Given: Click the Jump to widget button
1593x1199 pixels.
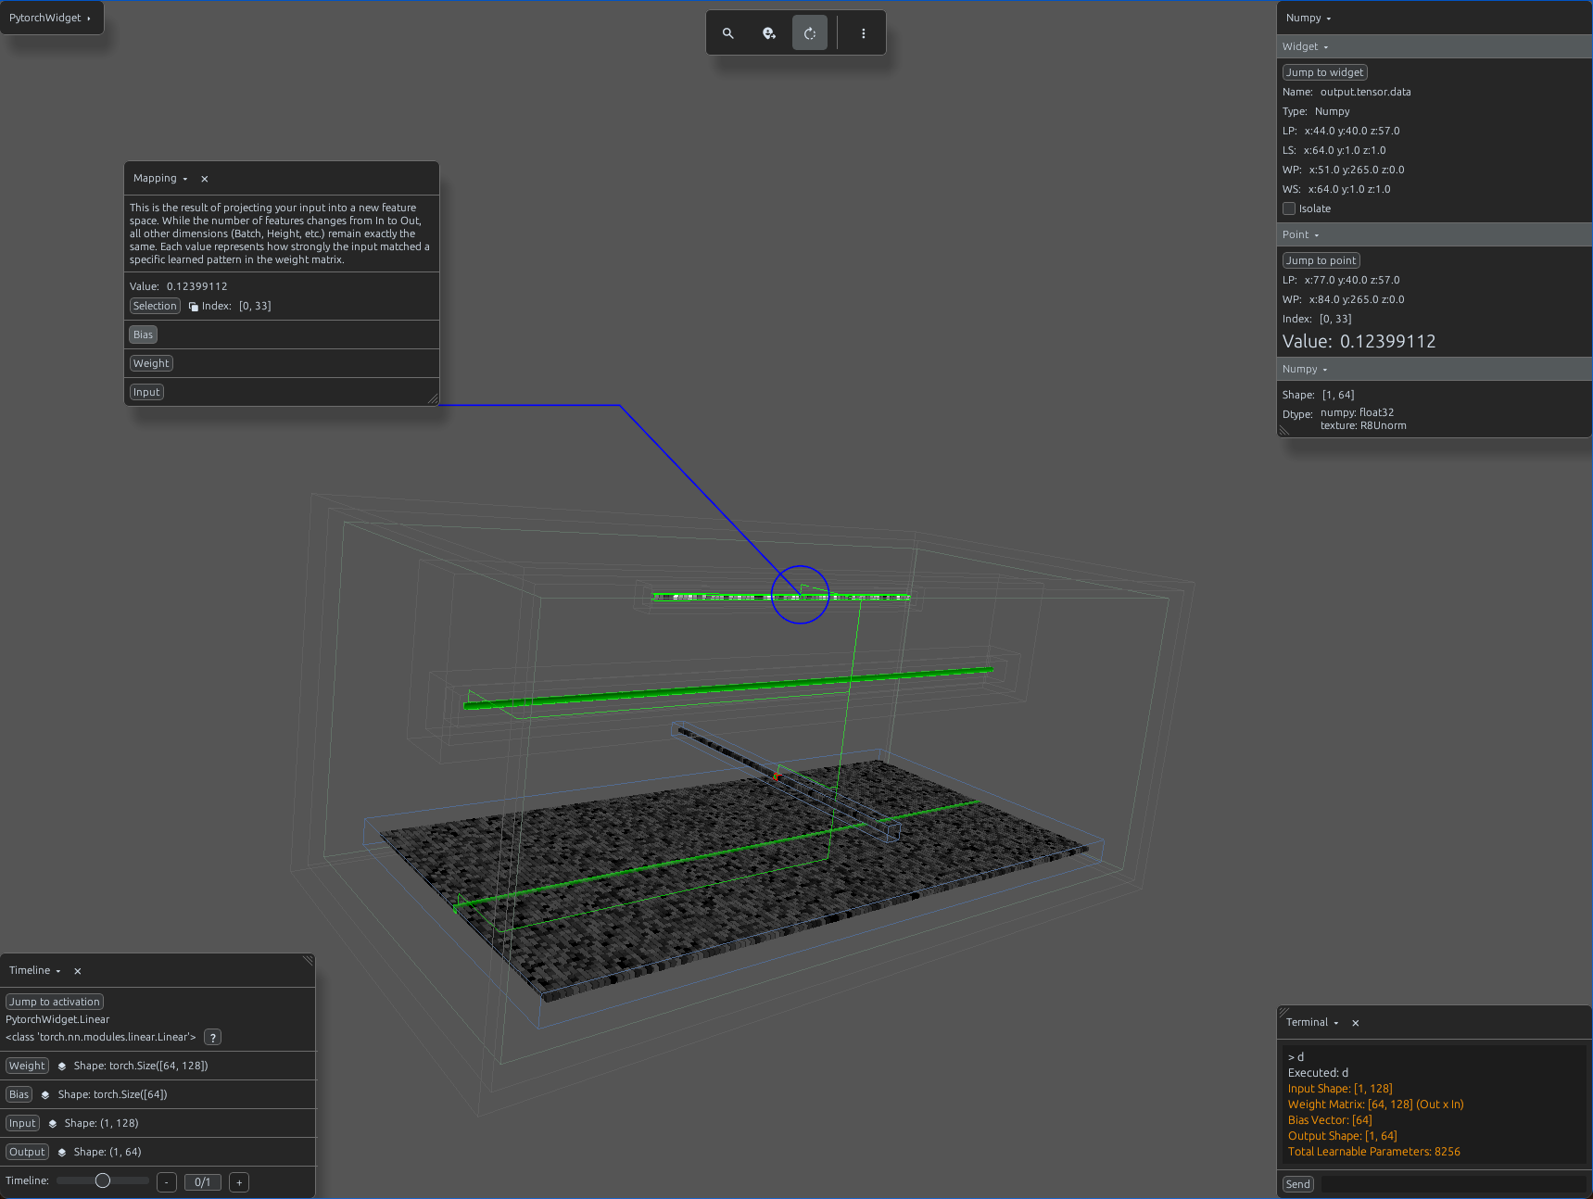Looking at the screenshot, I should tap(1324, 72).
